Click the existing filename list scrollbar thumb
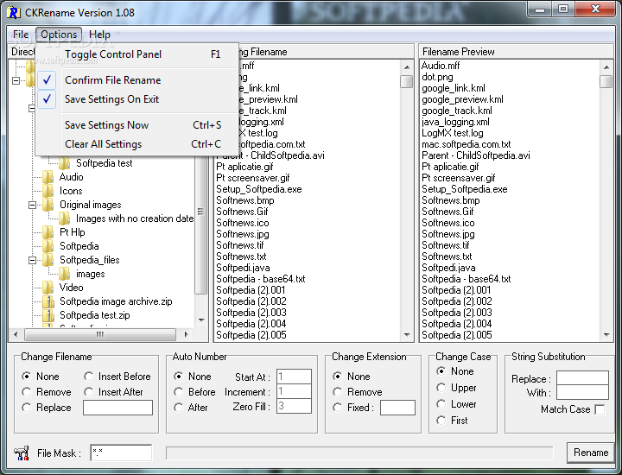This screenshot has width=622, height=475. pos(407,81)
